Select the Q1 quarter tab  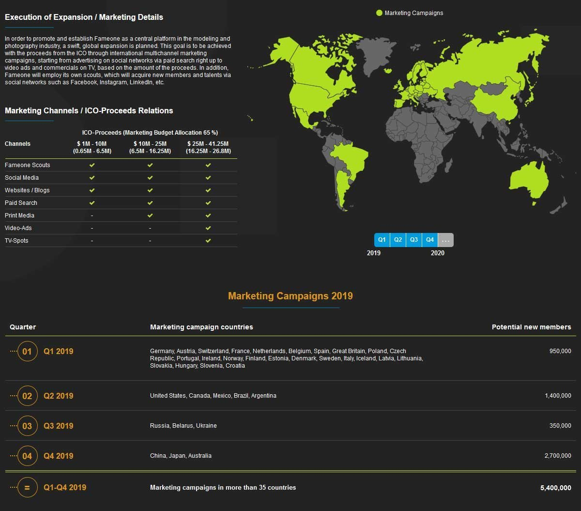[382, 240]
